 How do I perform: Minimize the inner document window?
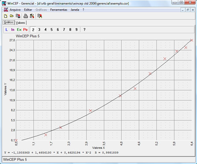click(182, 10)
